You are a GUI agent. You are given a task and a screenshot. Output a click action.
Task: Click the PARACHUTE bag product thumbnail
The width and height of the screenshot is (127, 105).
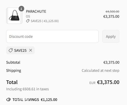[x=14, y=16]
